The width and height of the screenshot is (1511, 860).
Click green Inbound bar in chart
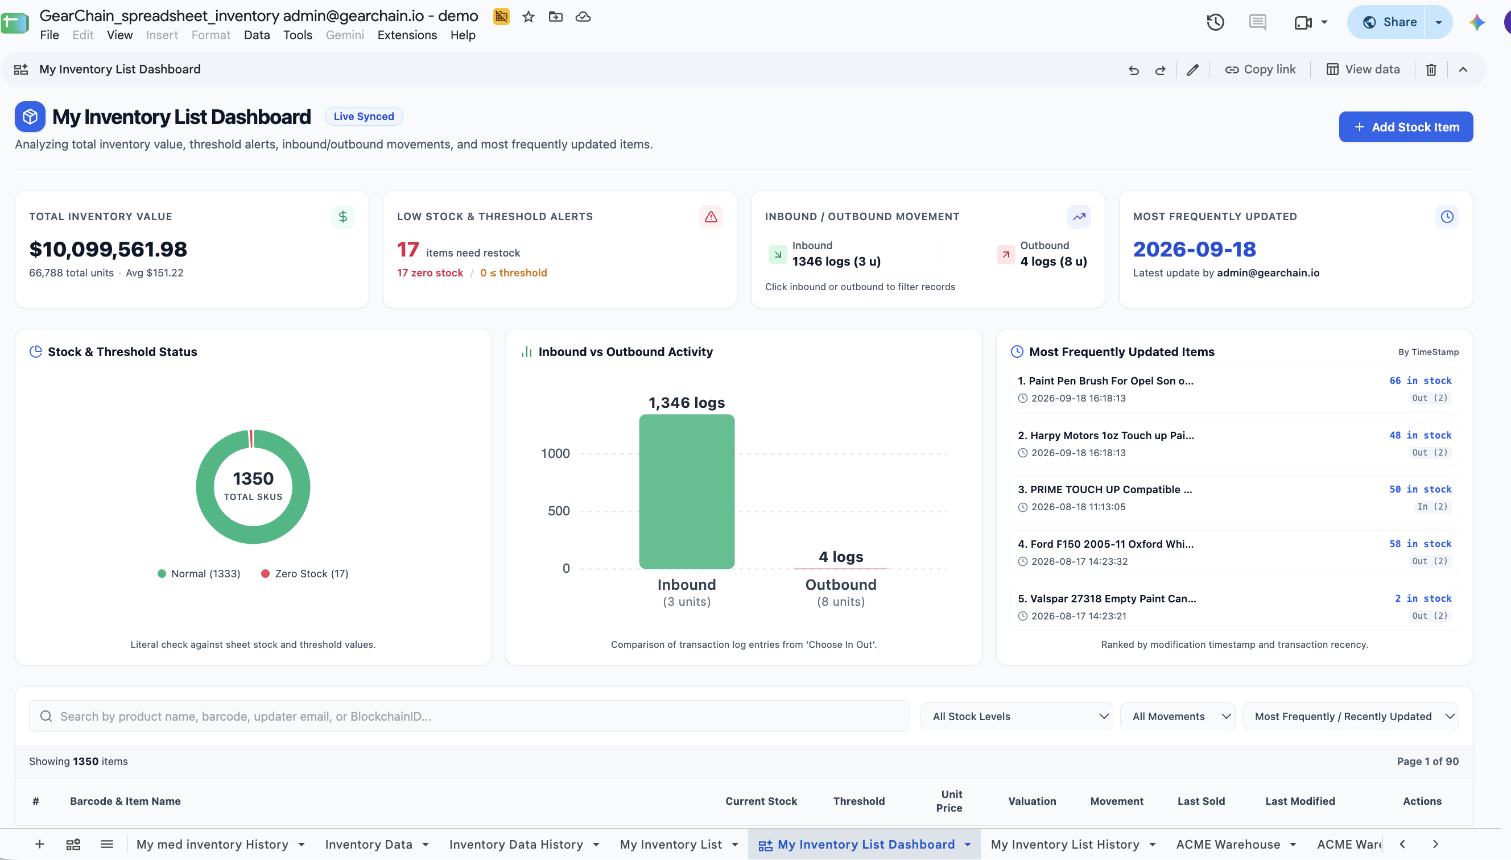pyautogui.click(x=687, y=491)
